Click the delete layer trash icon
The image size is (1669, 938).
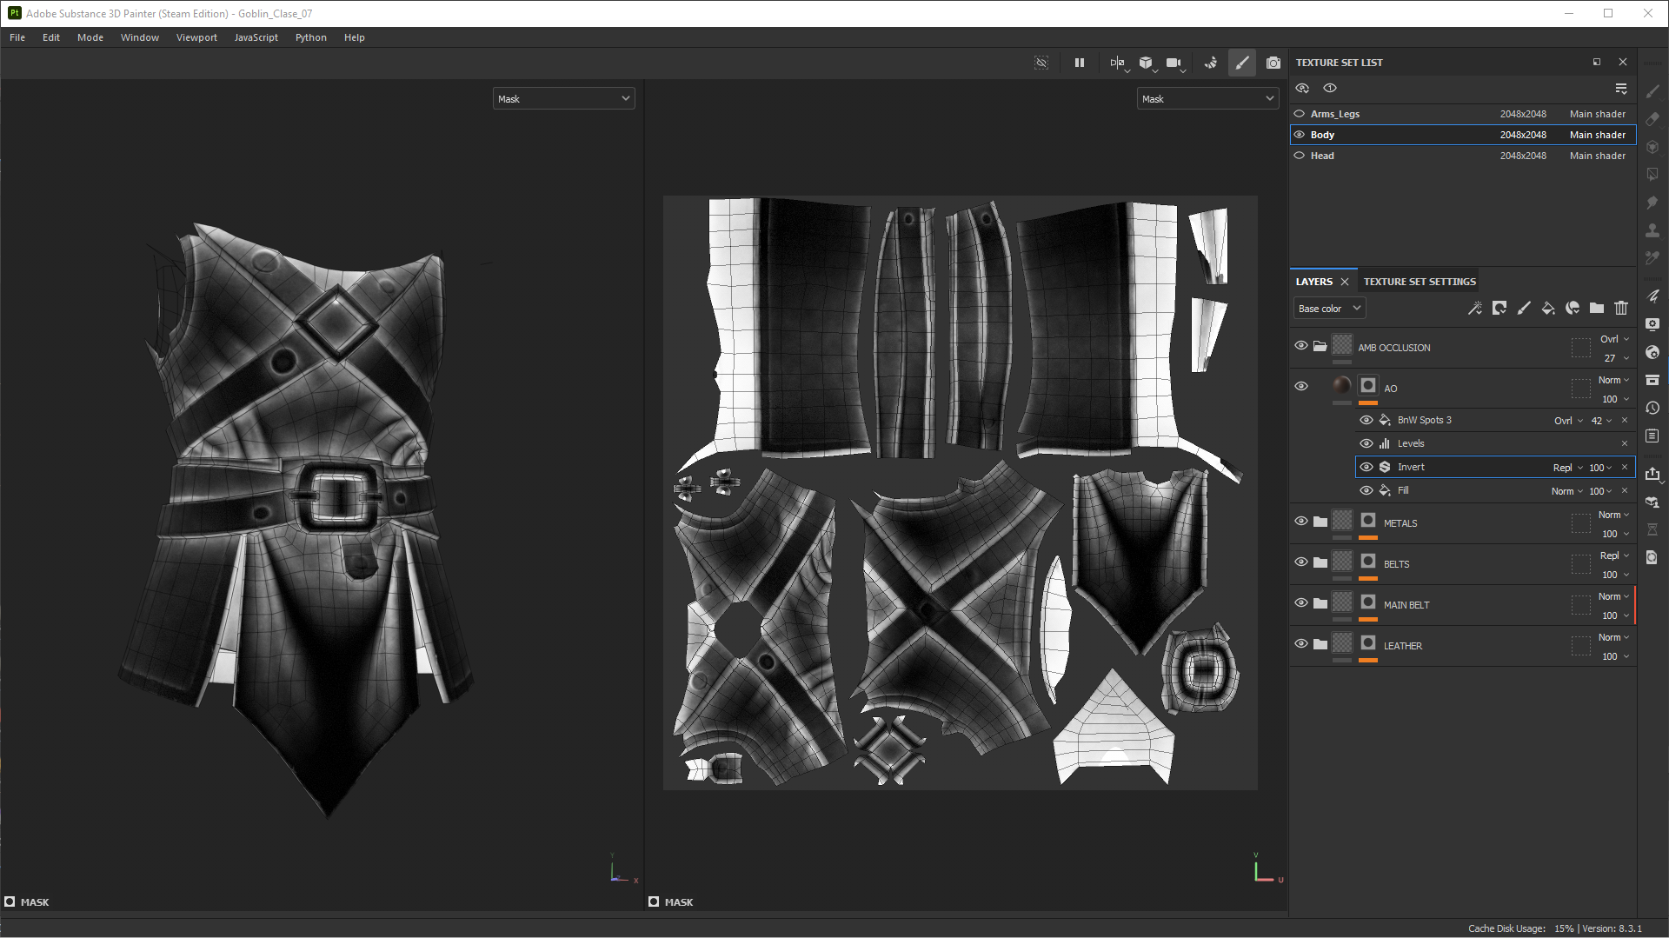point(1621,308)
